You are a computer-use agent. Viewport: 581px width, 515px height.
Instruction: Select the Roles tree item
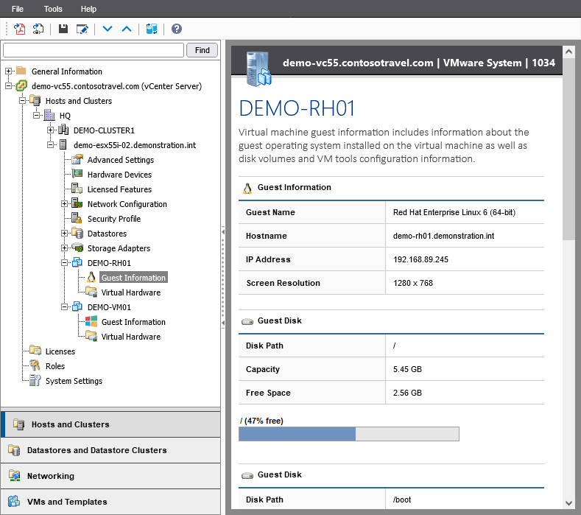[55, 366]
